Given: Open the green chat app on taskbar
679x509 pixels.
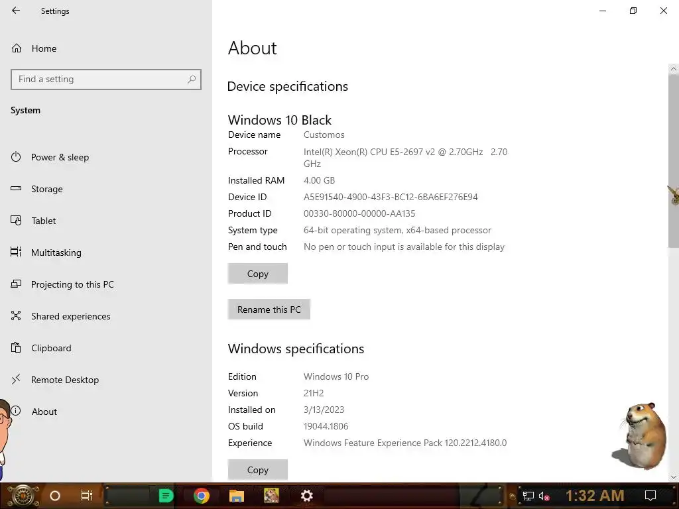Looking at the screenshot, I should tap(166, 496).
